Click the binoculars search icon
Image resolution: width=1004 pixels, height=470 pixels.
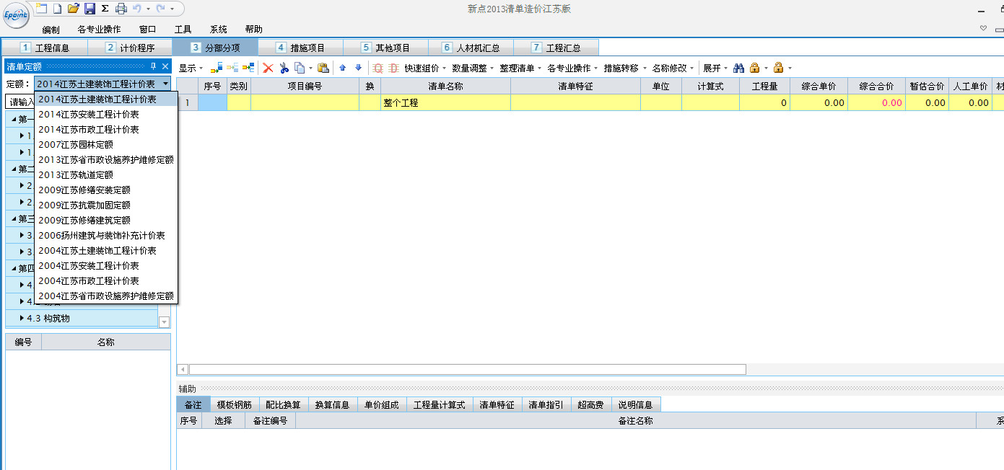[738, 68]
